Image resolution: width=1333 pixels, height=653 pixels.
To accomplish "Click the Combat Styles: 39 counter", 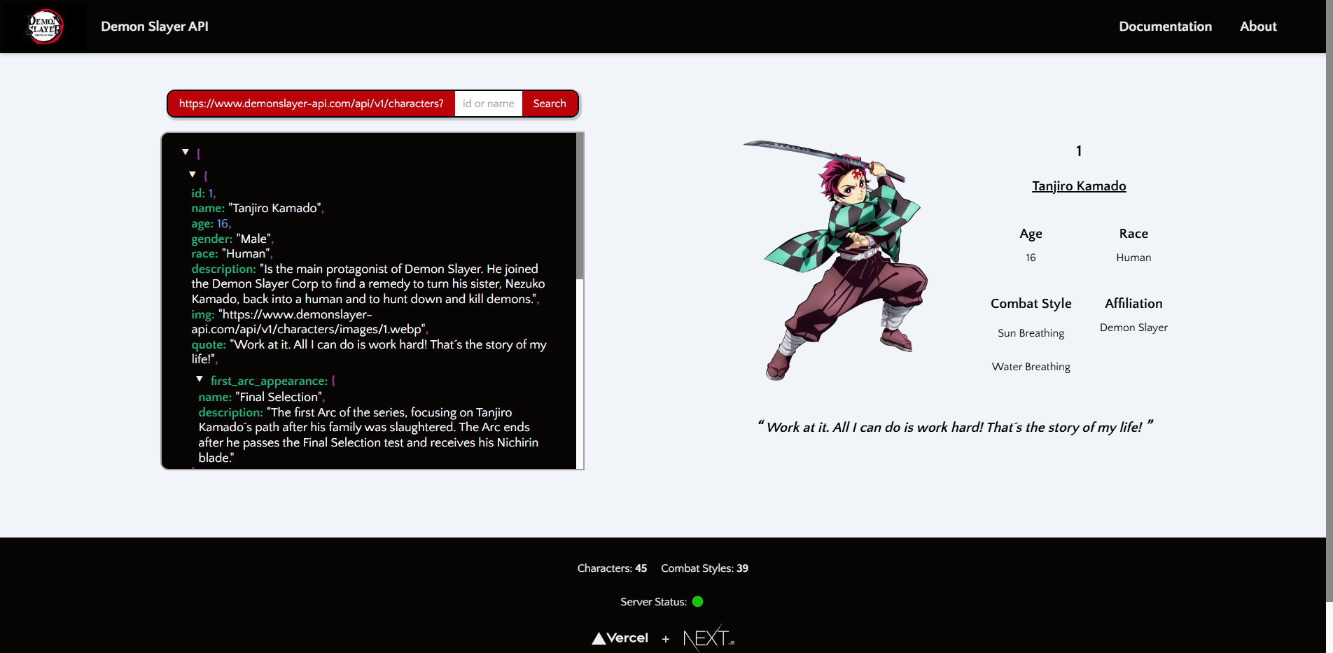I will click(x=704, y=568).
